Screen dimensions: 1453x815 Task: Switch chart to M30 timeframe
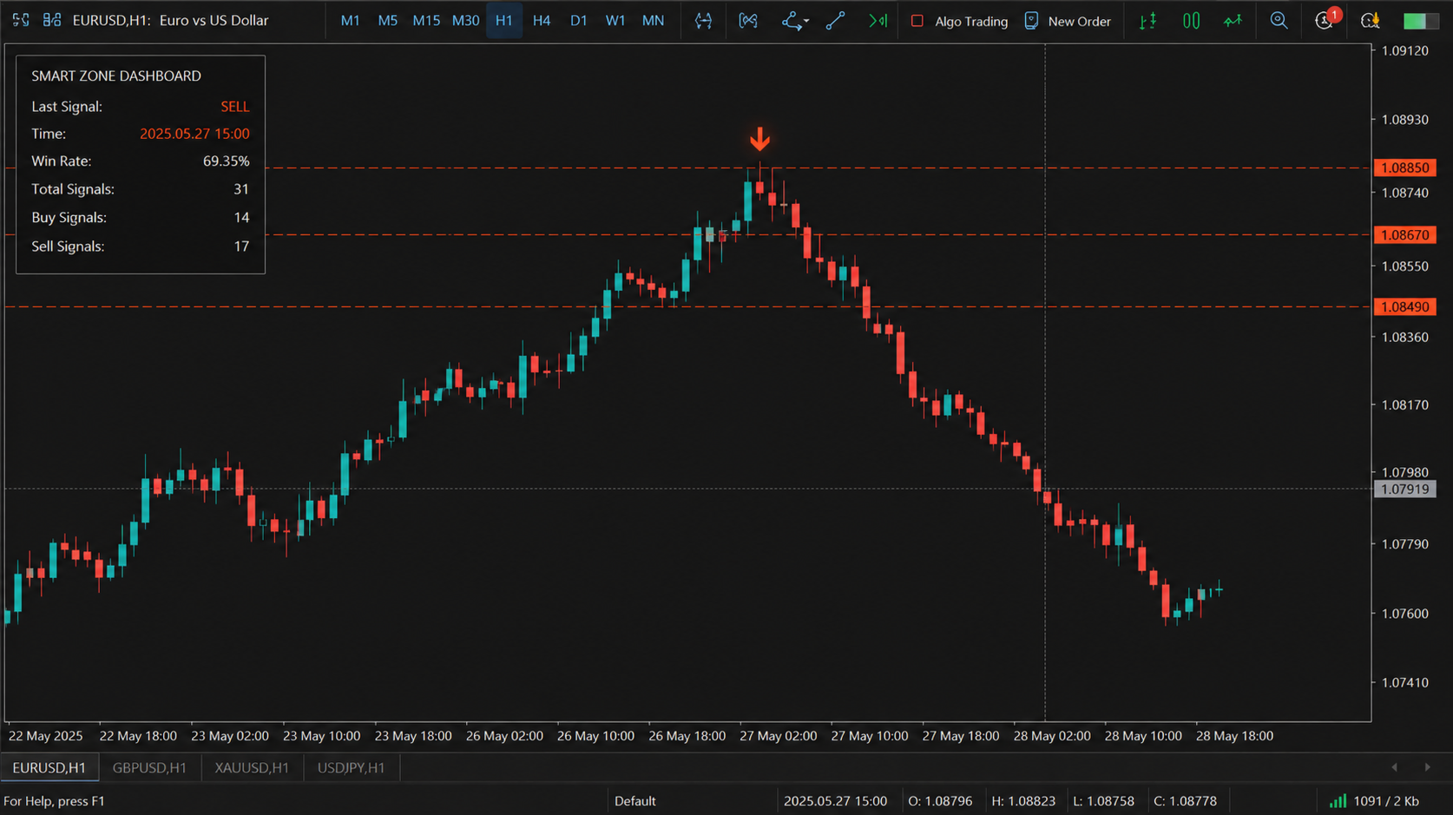pos(466,20)
